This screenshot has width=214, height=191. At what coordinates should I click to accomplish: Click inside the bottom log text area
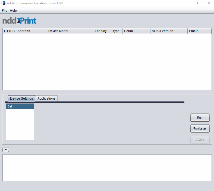coord(107,168)
